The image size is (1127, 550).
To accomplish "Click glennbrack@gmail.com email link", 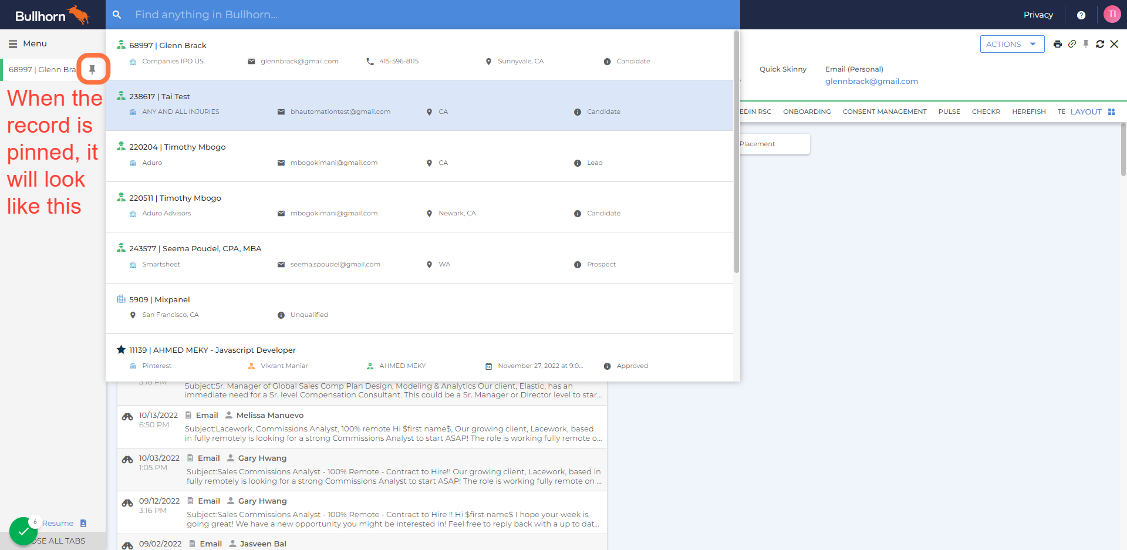I will pyautogui.click(x=871, y=82).
